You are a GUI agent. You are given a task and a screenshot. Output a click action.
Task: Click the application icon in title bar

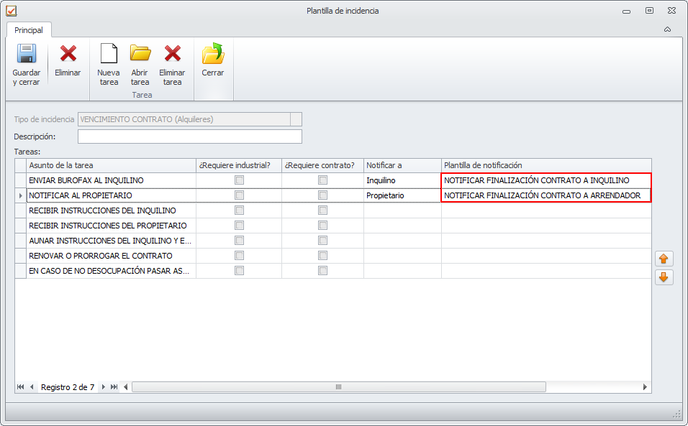point(12,11)
